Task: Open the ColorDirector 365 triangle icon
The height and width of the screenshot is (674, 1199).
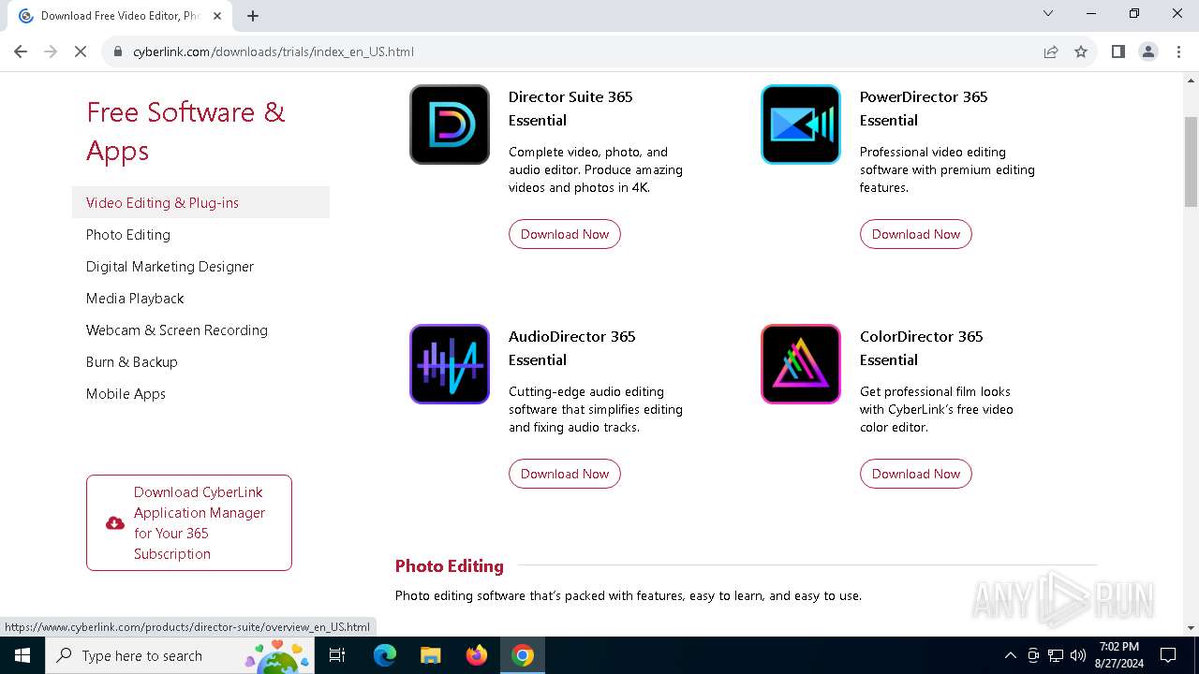Action: click(801, 364)
